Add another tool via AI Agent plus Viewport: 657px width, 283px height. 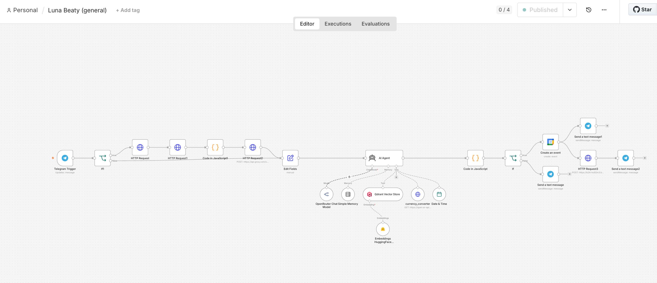pyautogui.click(x=396, y=177)
